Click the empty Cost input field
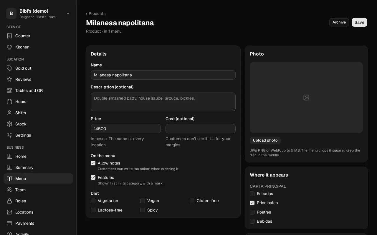377x235 pixels. 201,129
